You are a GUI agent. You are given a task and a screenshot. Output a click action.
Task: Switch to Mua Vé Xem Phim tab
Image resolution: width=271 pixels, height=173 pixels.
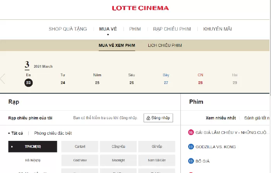117,45
